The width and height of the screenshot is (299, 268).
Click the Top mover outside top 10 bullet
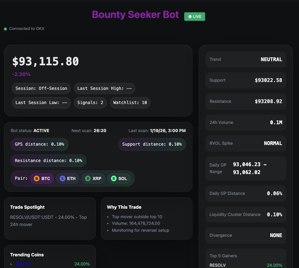tap(137, 217)
